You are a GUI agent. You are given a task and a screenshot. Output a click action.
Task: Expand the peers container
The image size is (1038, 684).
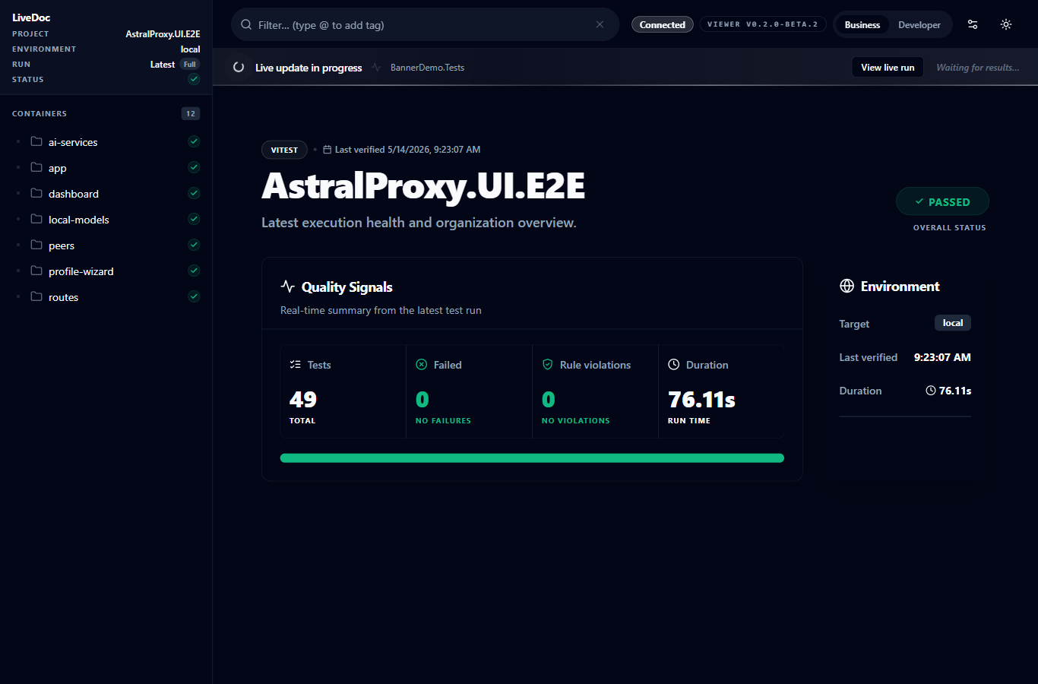[x=106, y=245]
